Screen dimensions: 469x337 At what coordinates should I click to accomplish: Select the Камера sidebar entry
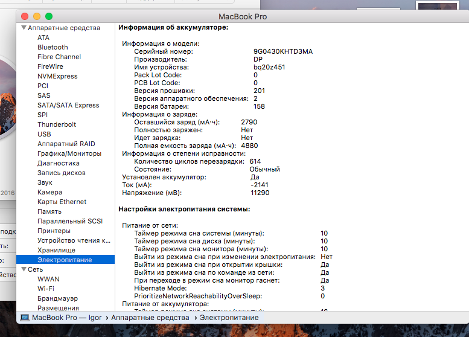[x=49, y=192]
